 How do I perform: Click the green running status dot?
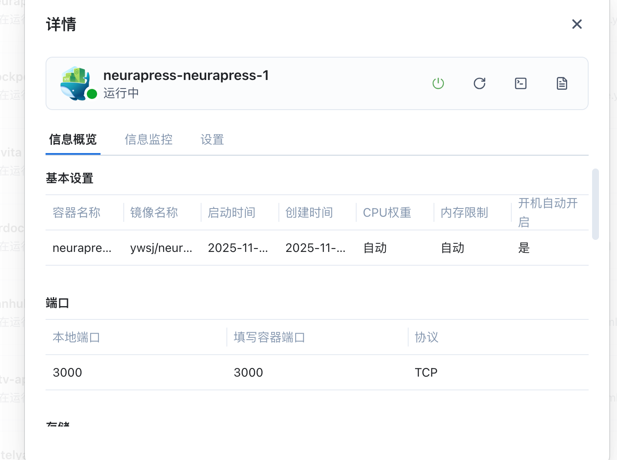click(x=92, y=94)
